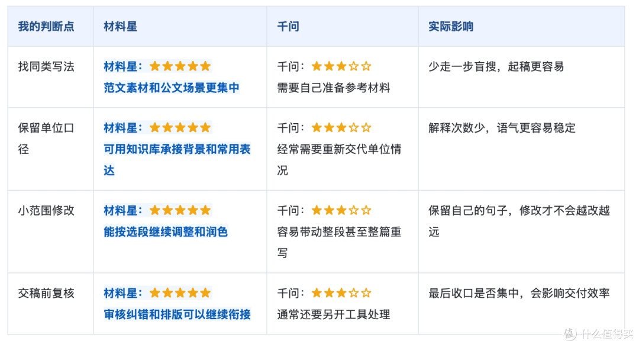Click 千问 star rating in 找同类写法 row

click(341, 66)
